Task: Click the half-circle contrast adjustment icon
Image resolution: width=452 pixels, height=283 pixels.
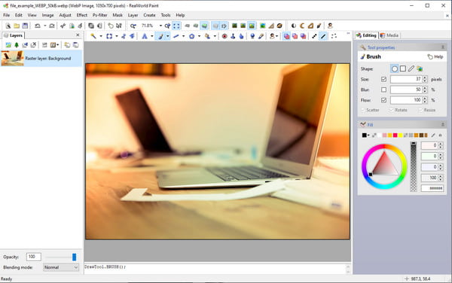Action: (294, 26)
